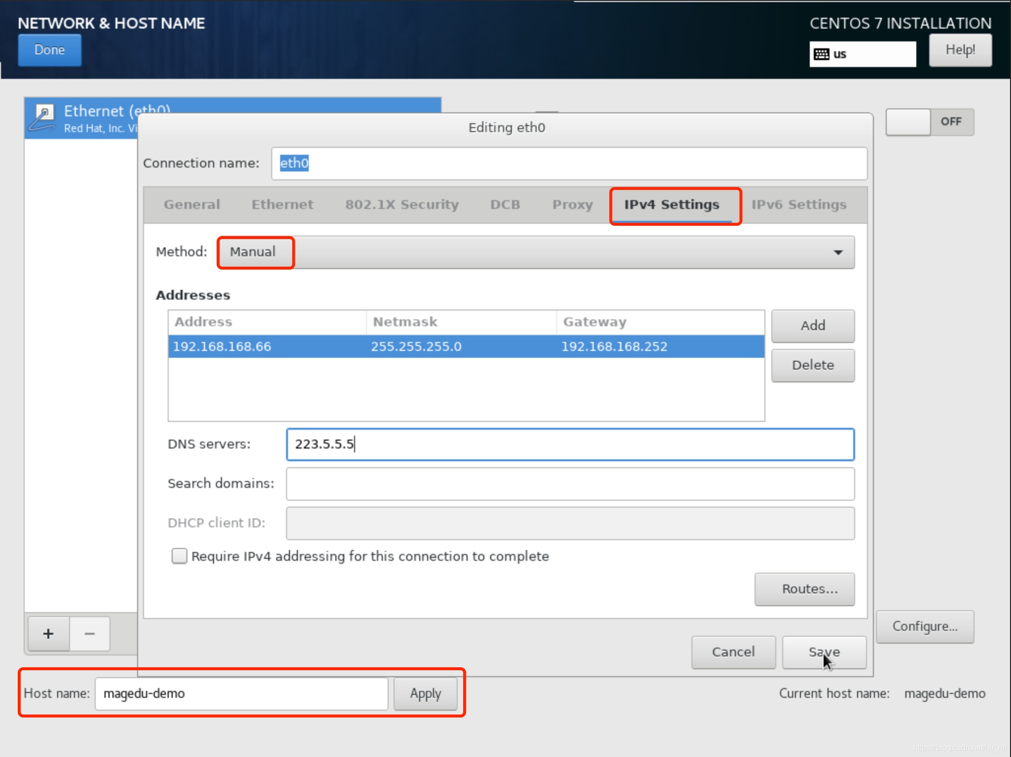The width and height of the screenshot is (1011, 757).
Task: Click Routes to configure routing
Action: (x=809, y=588)
